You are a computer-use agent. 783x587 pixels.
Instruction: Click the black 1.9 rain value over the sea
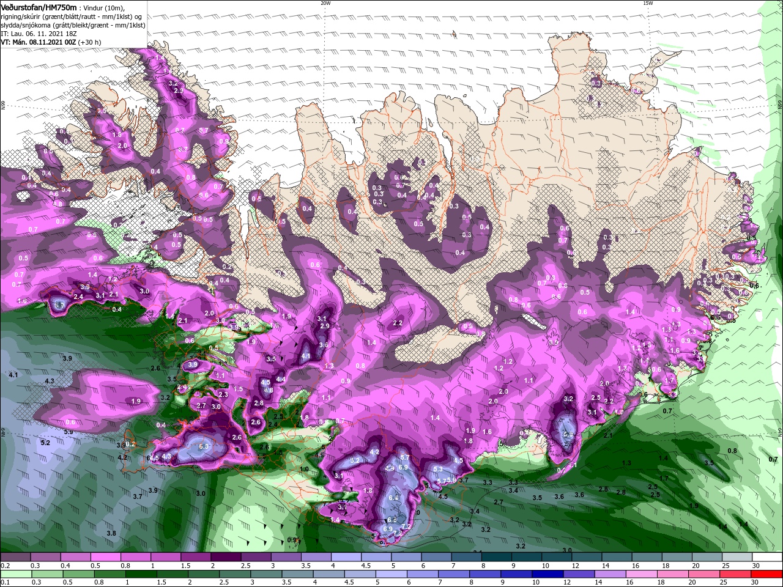click(x=694, y=506)
